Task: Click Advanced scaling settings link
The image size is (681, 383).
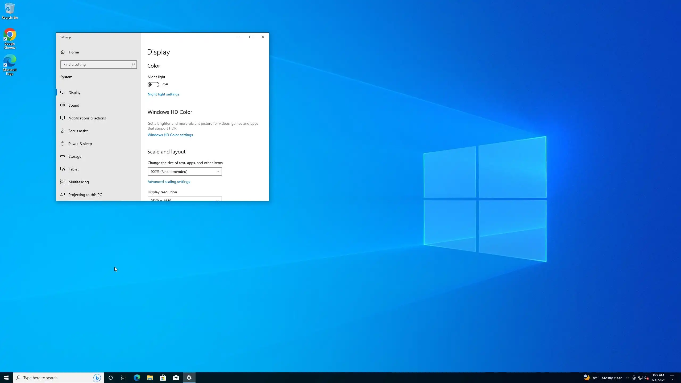Action: (x=169, y=182)
